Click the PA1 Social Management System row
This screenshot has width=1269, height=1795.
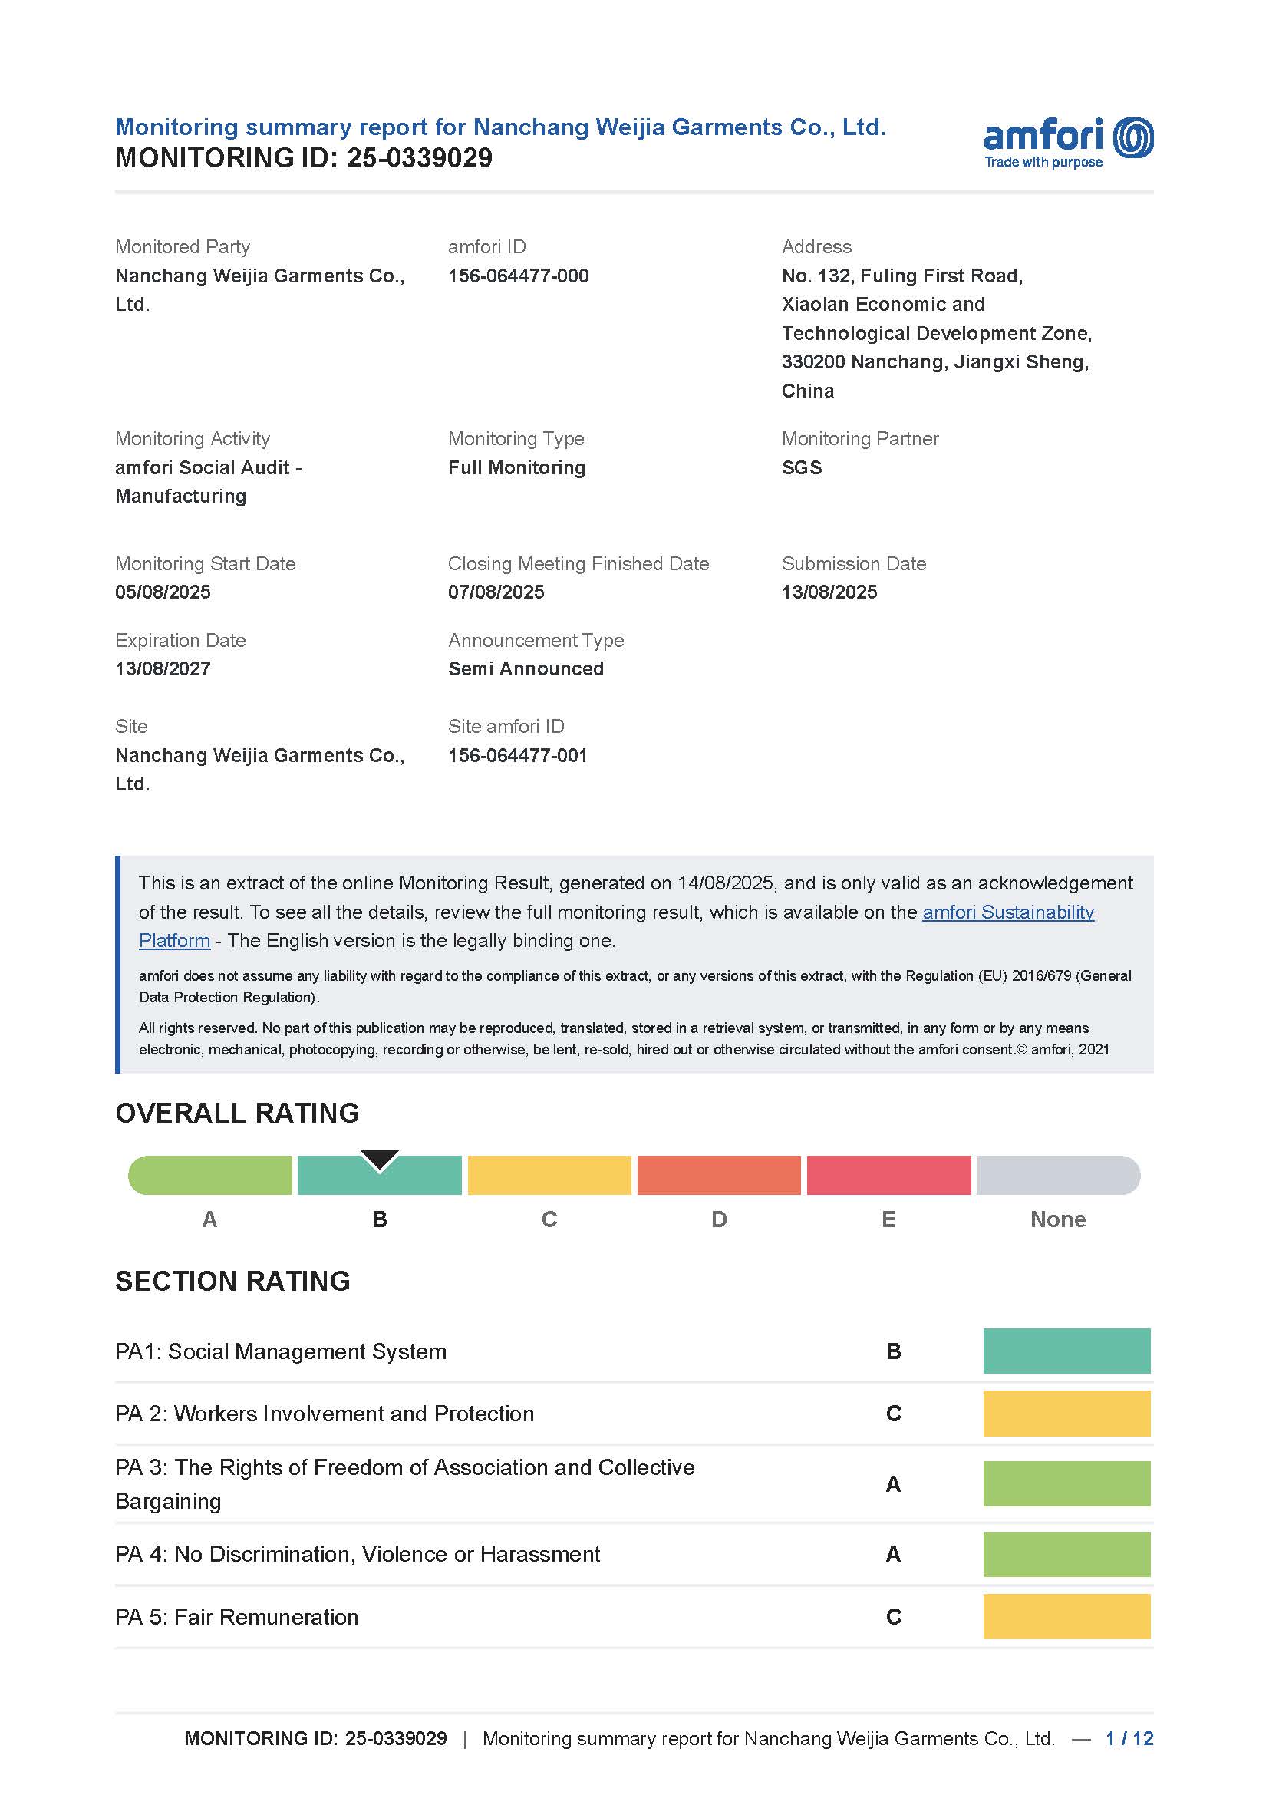pyautogui.click(x=634, y=1351)
